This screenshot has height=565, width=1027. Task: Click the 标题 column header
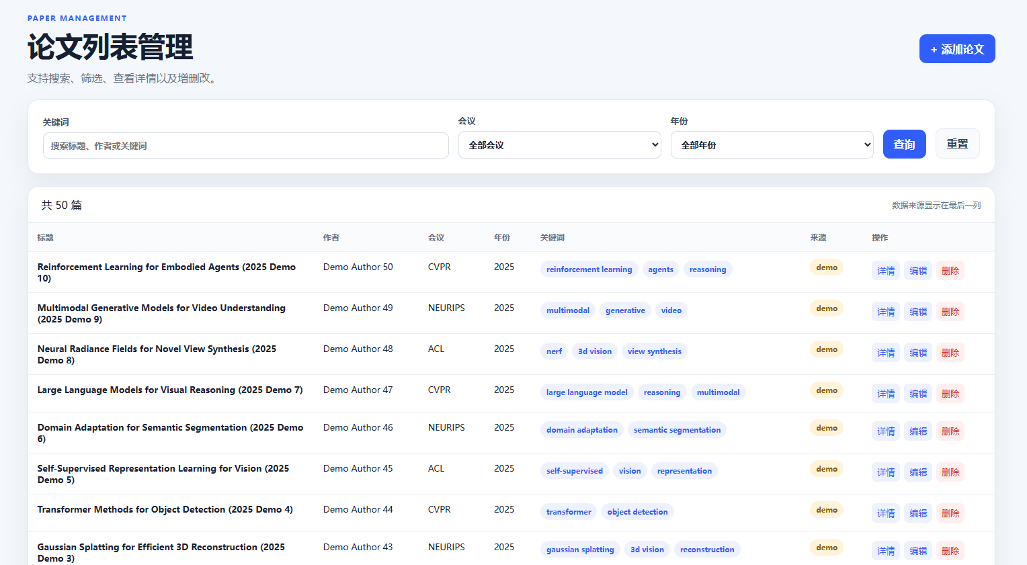point(46,238)
